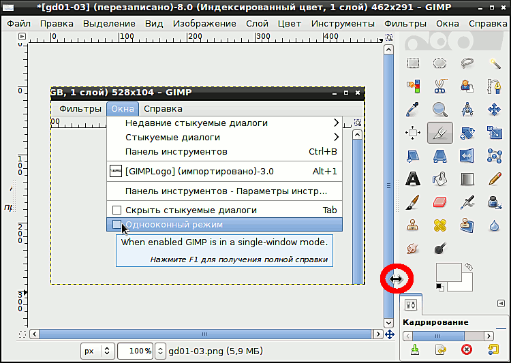Select the Clone stamp tool
This screenshot has width=511, height=363.
point(413,225)
